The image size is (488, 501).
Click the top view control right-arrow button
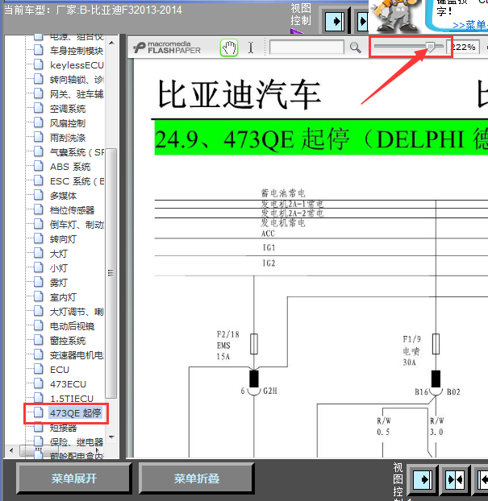[x=335, y=22]
